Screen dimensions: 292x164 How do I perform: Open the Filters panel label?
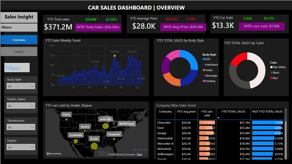[x=17, y=68]
